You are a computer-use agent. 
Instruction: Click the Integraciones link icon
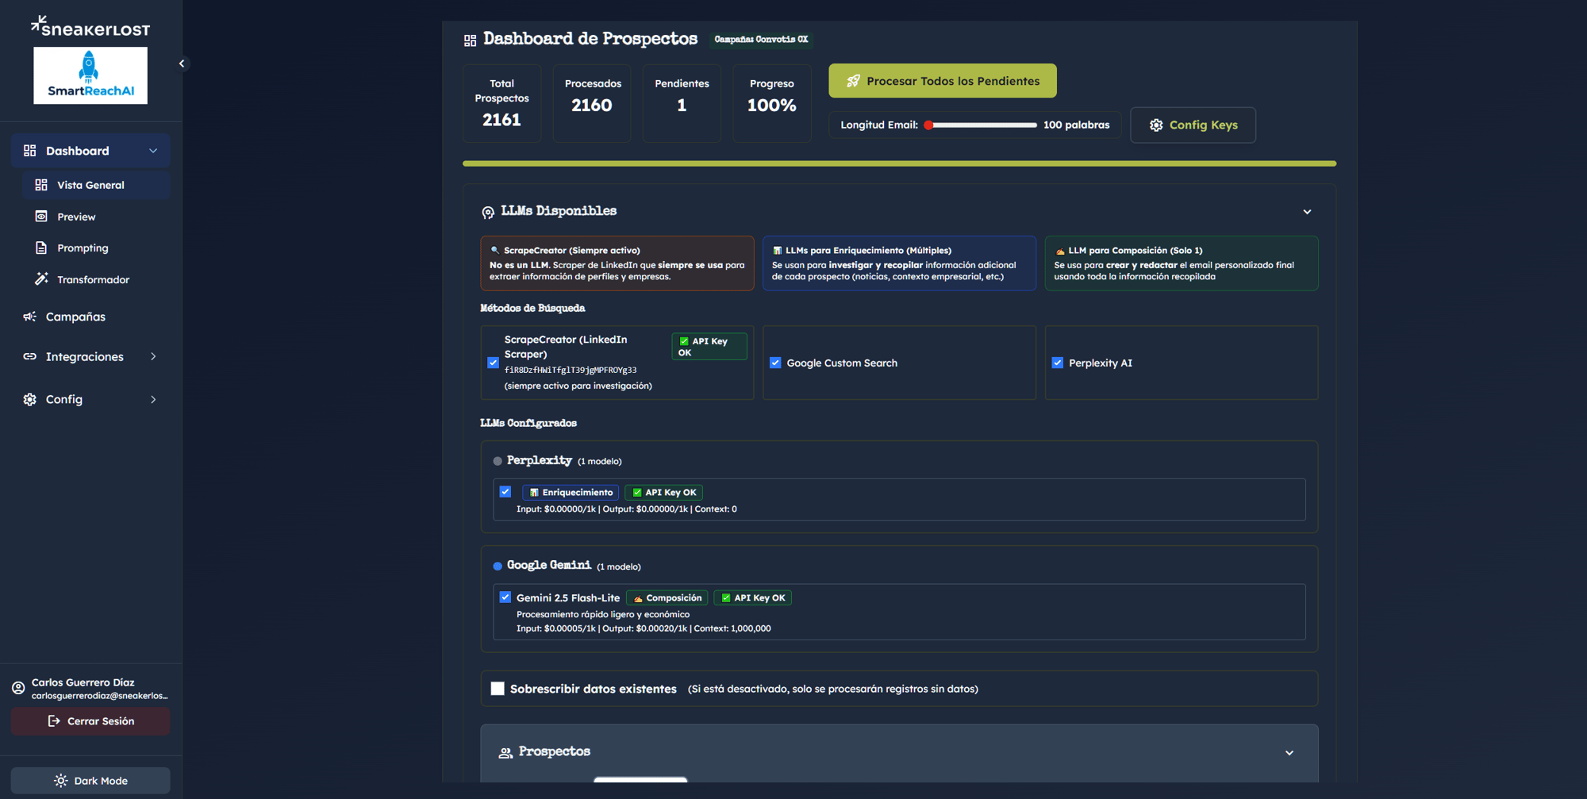coord(30,357)
